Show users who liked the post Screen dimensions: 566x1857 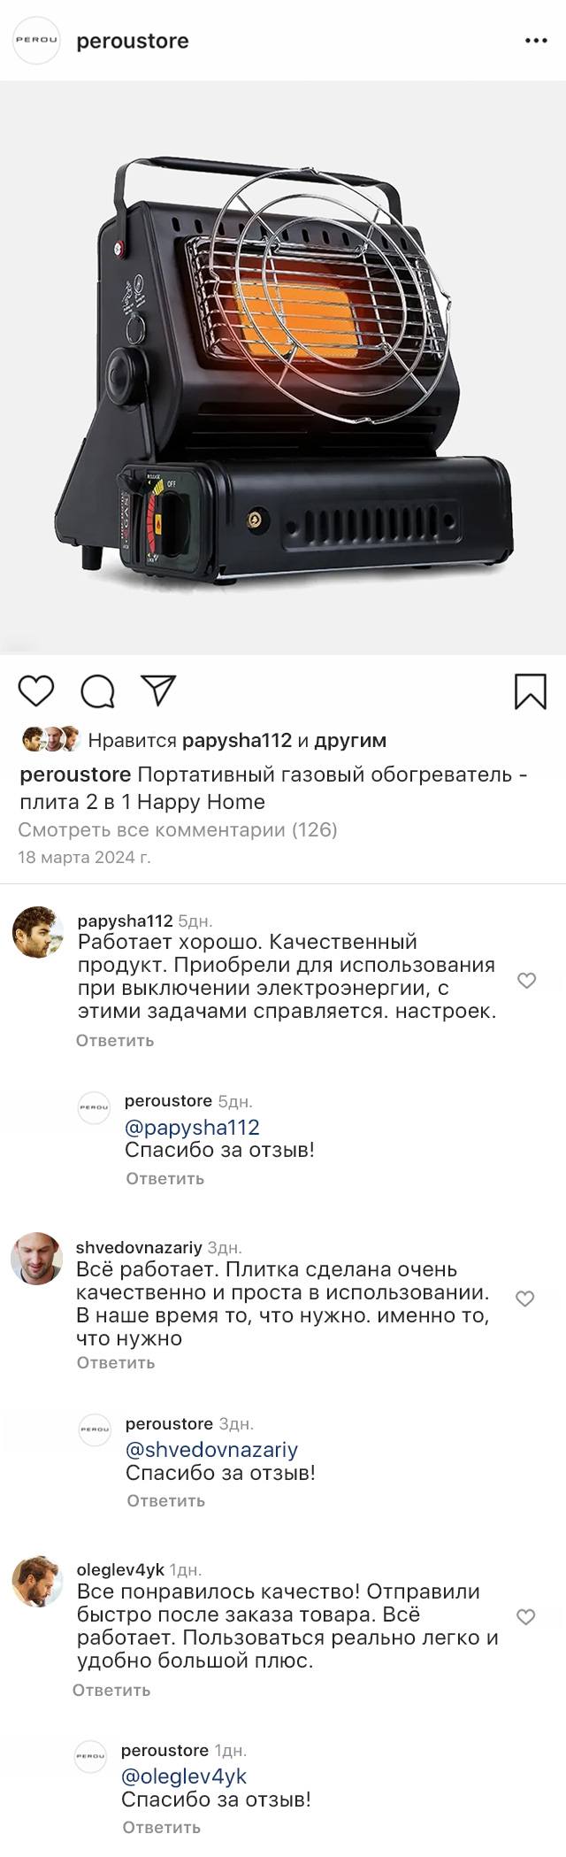pyautogui.click(x=237, y=741)
